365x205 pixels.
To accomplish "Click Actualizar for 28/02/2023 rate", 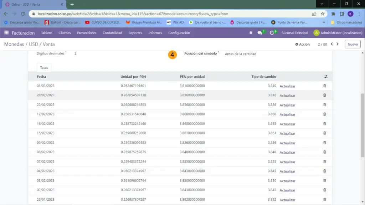I will tap(287, 96).
